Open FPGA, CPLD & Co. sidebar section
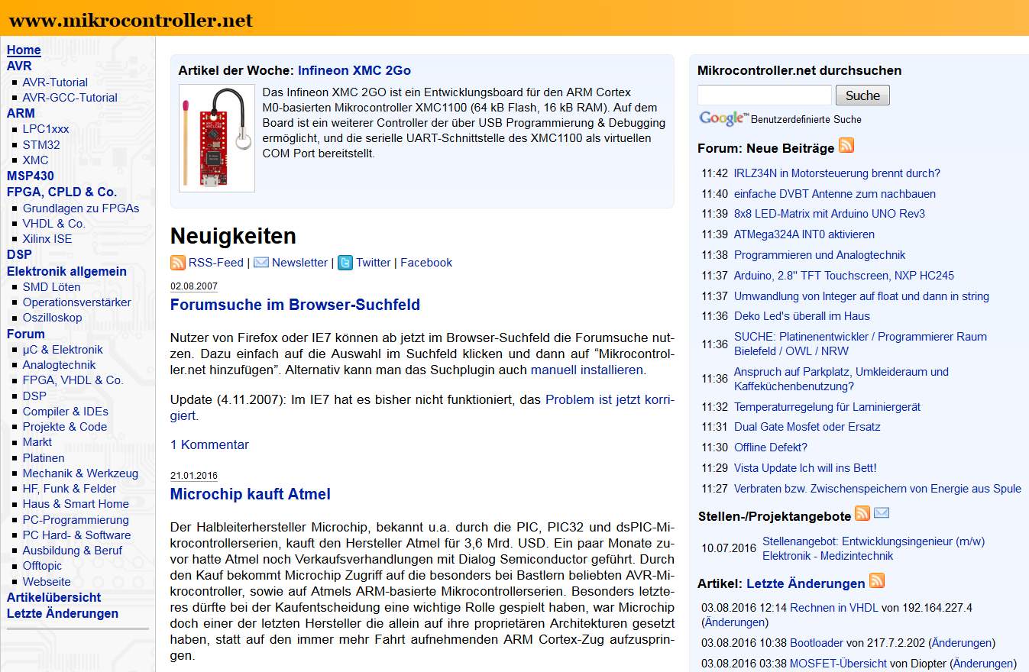This screenshot has width=1029, height=672. (62, 192)
